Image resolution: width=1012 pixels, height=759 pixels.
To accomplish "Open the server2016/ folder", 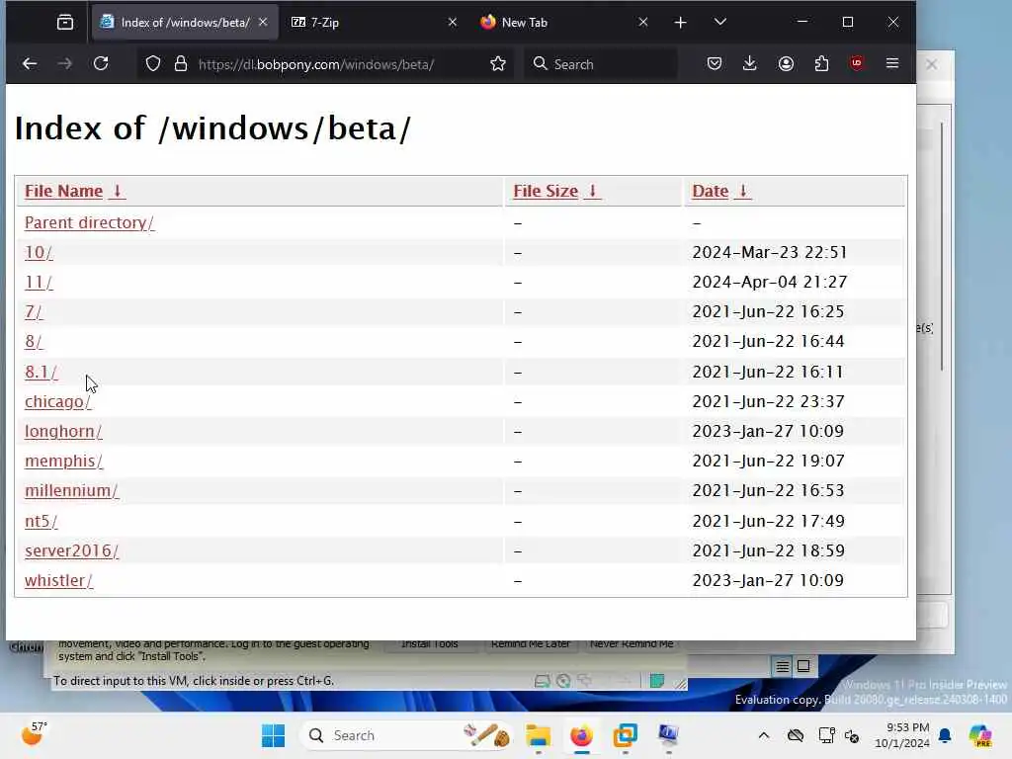I will pyautogui.click(x=71, y=550).
